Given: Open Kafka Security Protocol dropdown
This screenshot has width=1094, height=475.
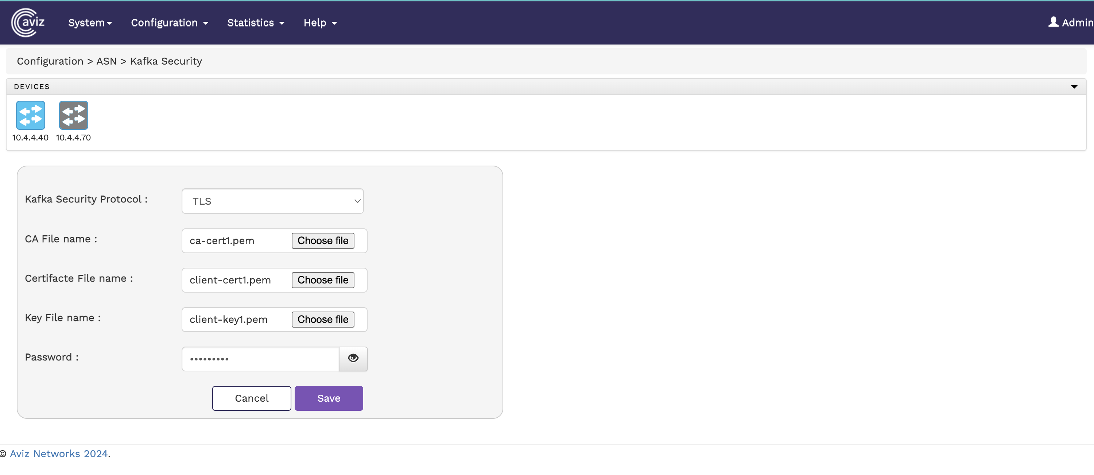Looking at the screenshot, I should (x=272, y=201).
